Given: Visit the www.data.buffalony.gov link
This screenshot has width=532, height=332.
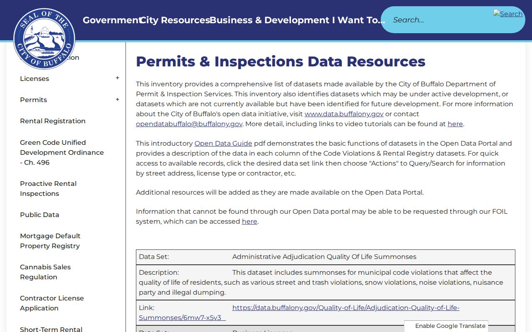Looking at the screenshot, I should point(344,114).
